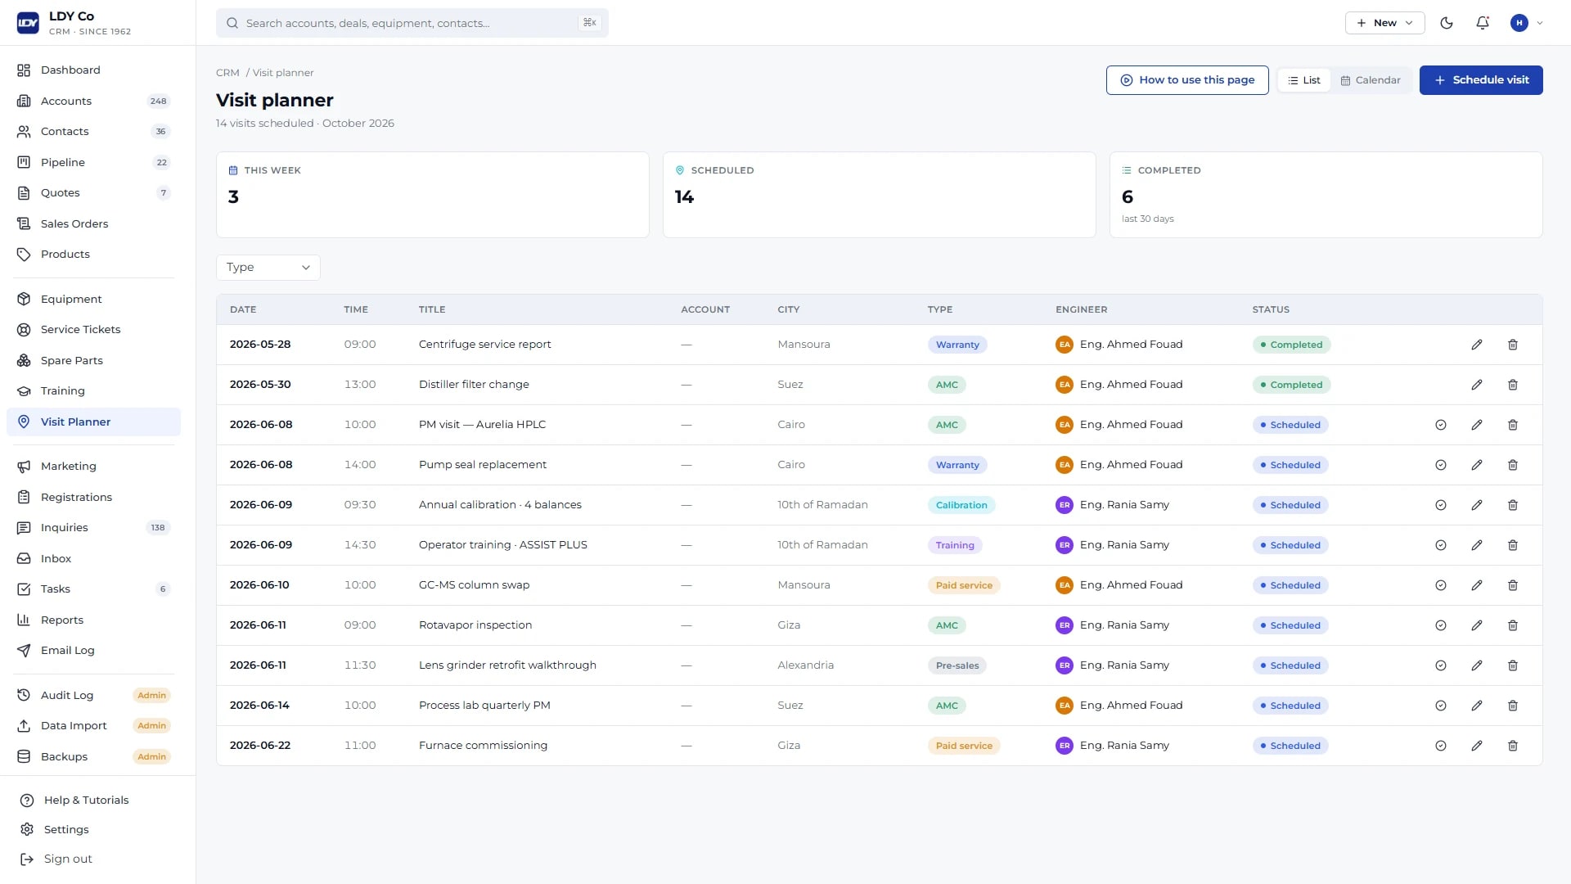Delete the Rotavapor inspection visit
The image size is (1571, 884).
[x=1513, y=625]
